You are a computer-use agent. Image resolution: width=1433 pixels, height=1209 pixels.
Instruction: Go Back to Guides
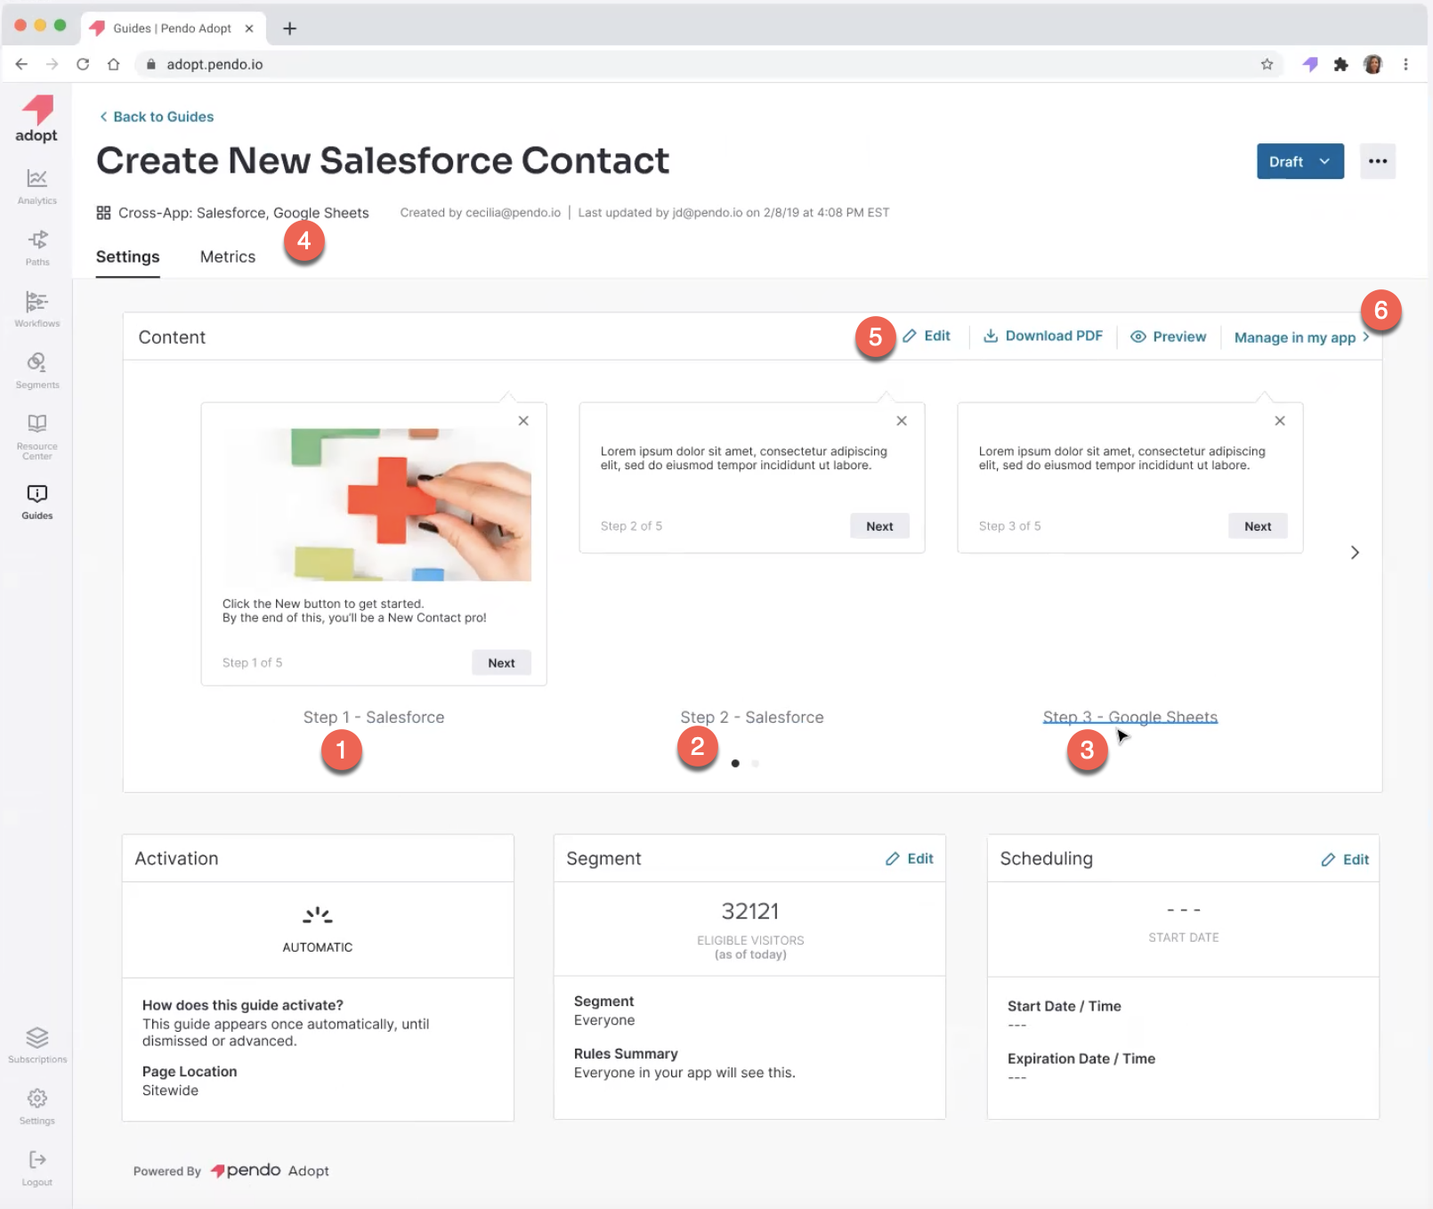pyautogui.click(x=157, y=117)
